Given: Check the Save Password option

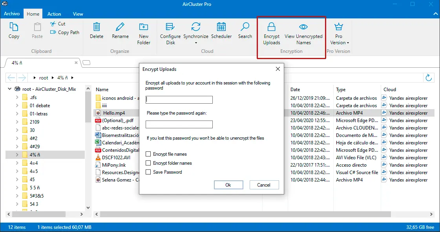Looking at the screenshot, I should (x=148, y=172).
